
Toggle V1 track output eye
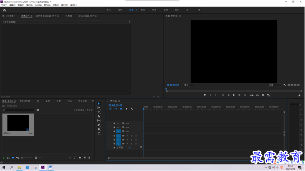(x=127, y=131)
